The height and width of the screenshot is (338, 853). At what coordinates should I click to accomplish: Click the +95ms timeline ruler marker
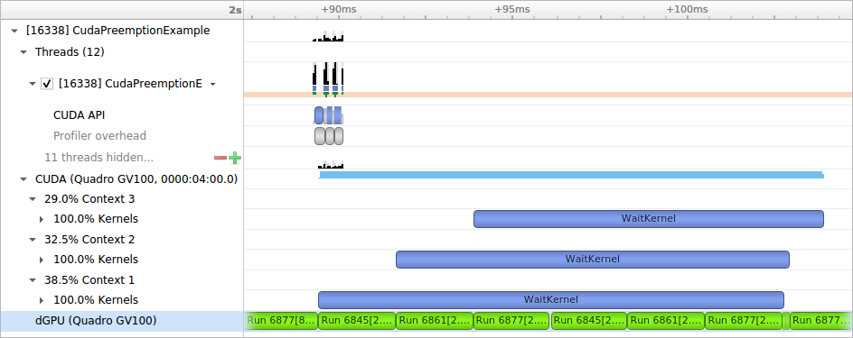[512, 9]
